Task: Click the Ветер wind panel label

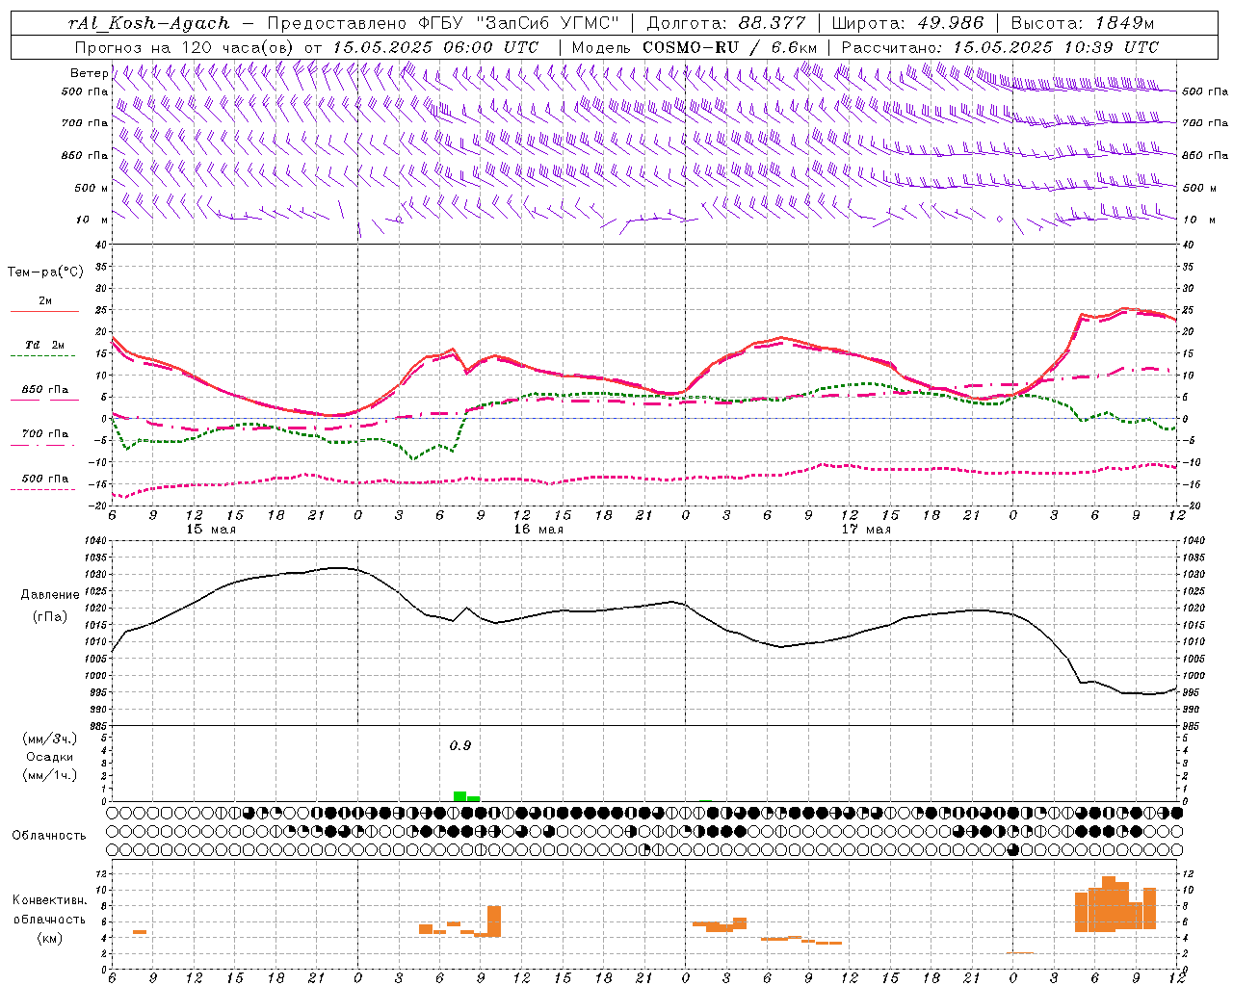Action: [89, 73]
